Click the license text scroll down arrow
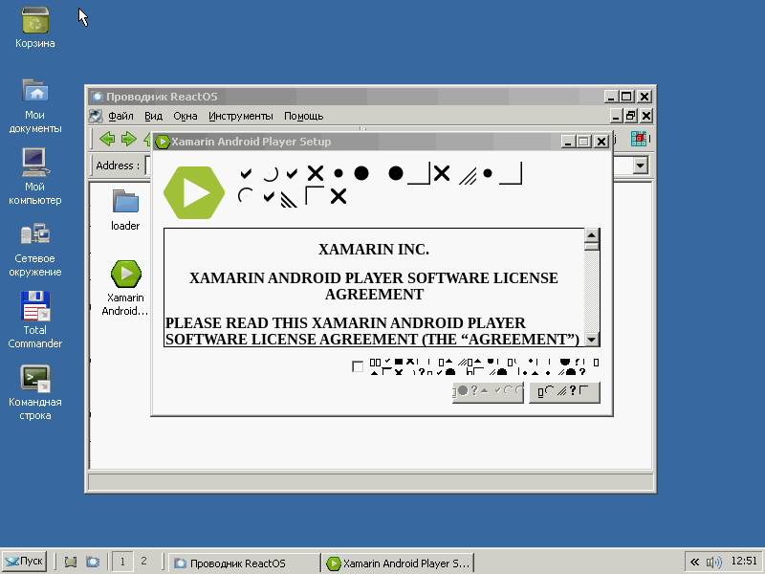The width and height of the screenshot is (765, 574). pyautogui.click(x=592, y=340)
